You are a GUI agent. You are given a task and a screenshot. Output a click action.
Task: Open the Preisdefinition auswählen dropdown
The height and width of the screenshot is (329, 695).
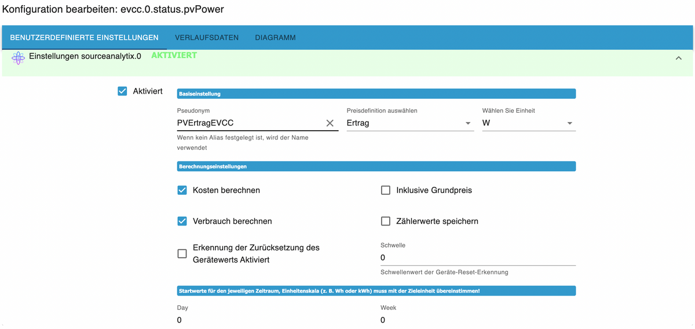[410, 123]
